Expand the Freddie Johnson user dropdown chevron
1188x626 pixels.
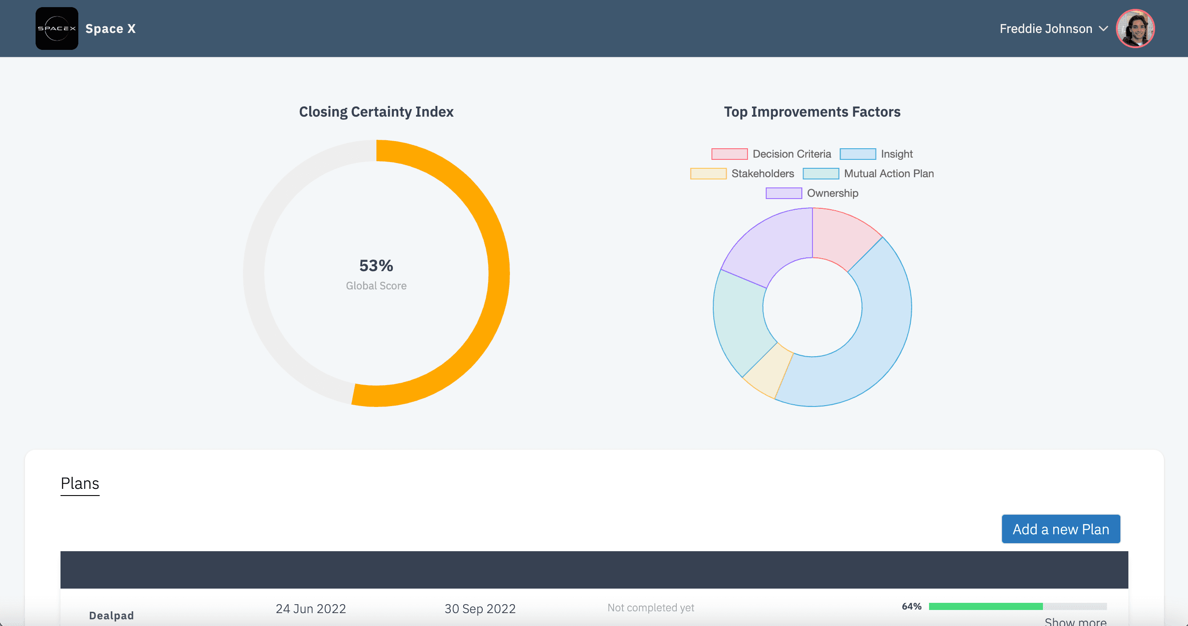tap(1103, 28)
